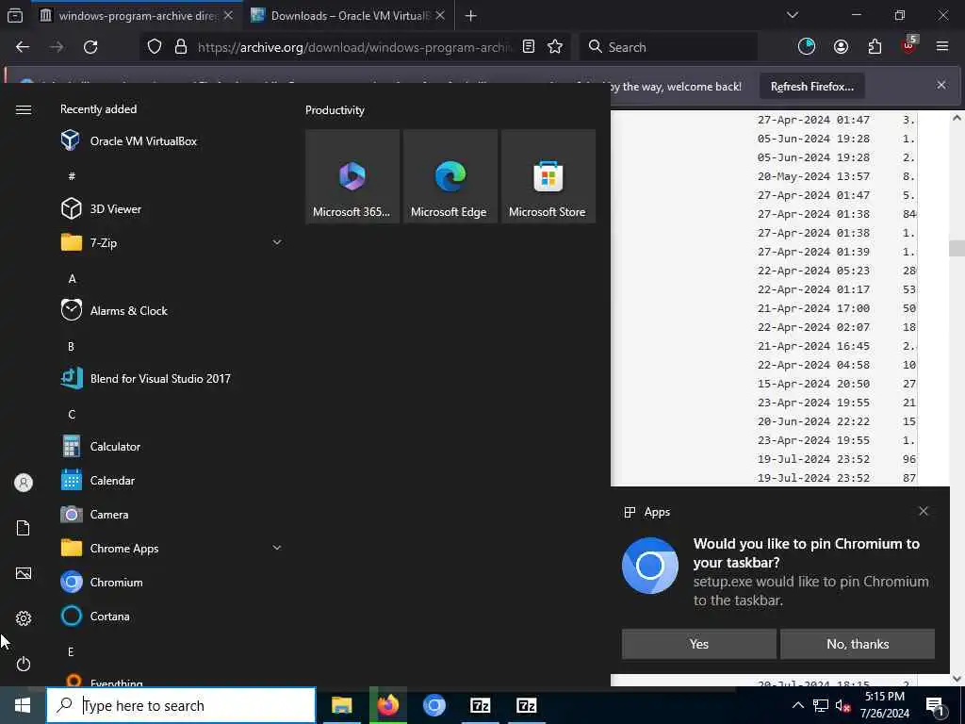
Task: Open Pictures from Start sidebar
Action: click(x=24, y=573)
